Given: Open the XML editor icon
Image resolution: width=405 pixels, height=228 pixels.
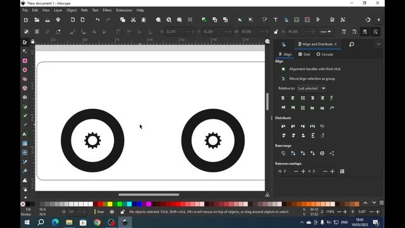Looking at the screenshot, I should tap(297, 20).
